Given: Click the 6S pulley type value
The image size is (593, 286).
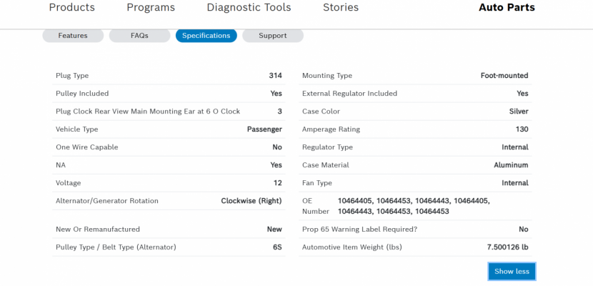Looking at the screenshot, I should 277,247.
